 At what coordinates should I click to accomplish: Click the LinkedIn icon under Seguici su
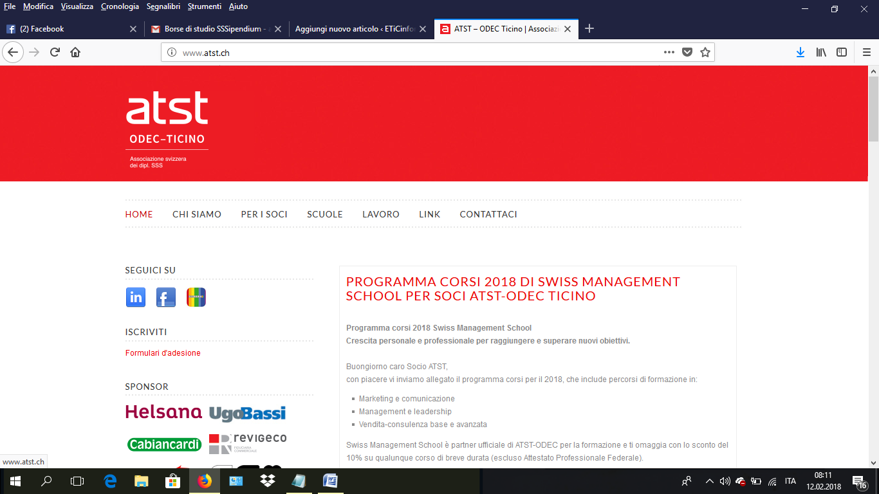click(x=136, y=297)
